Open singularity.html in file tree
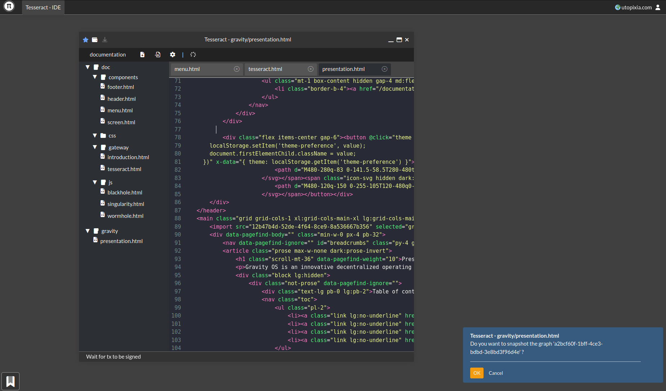Image resolution: width=666 pixels, height=391 pixels. [126, 204]
